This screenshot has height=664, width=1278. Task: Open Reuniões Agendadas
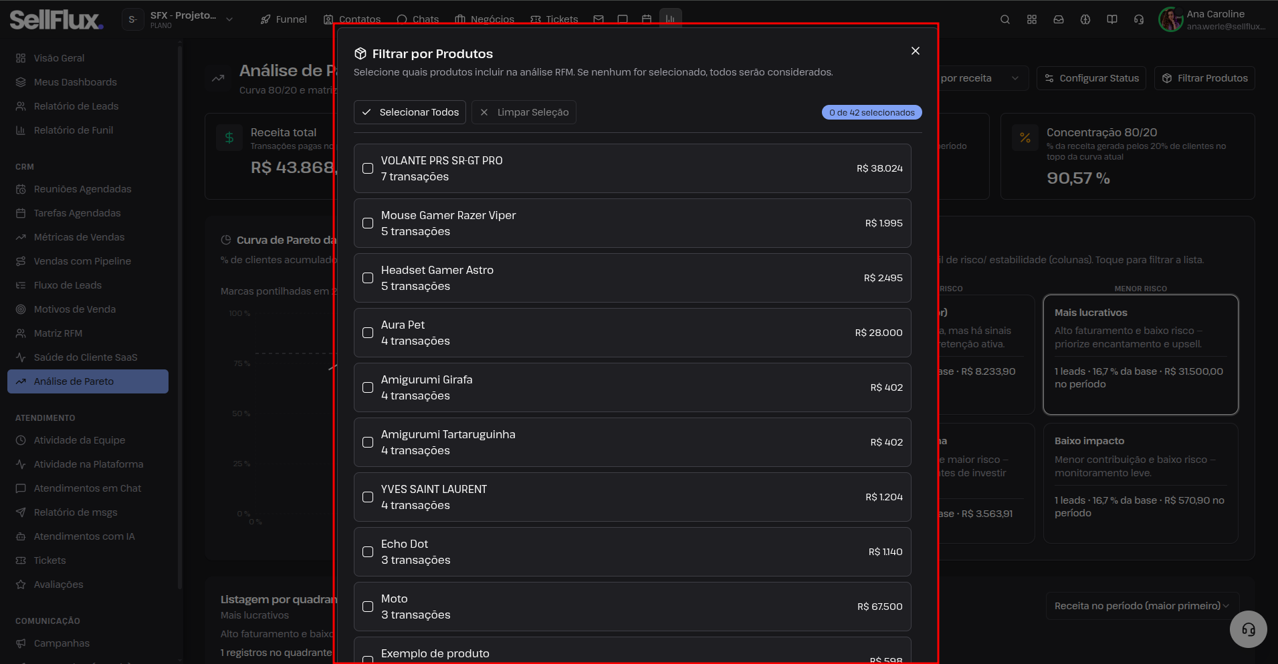click(x=88, y=189)
